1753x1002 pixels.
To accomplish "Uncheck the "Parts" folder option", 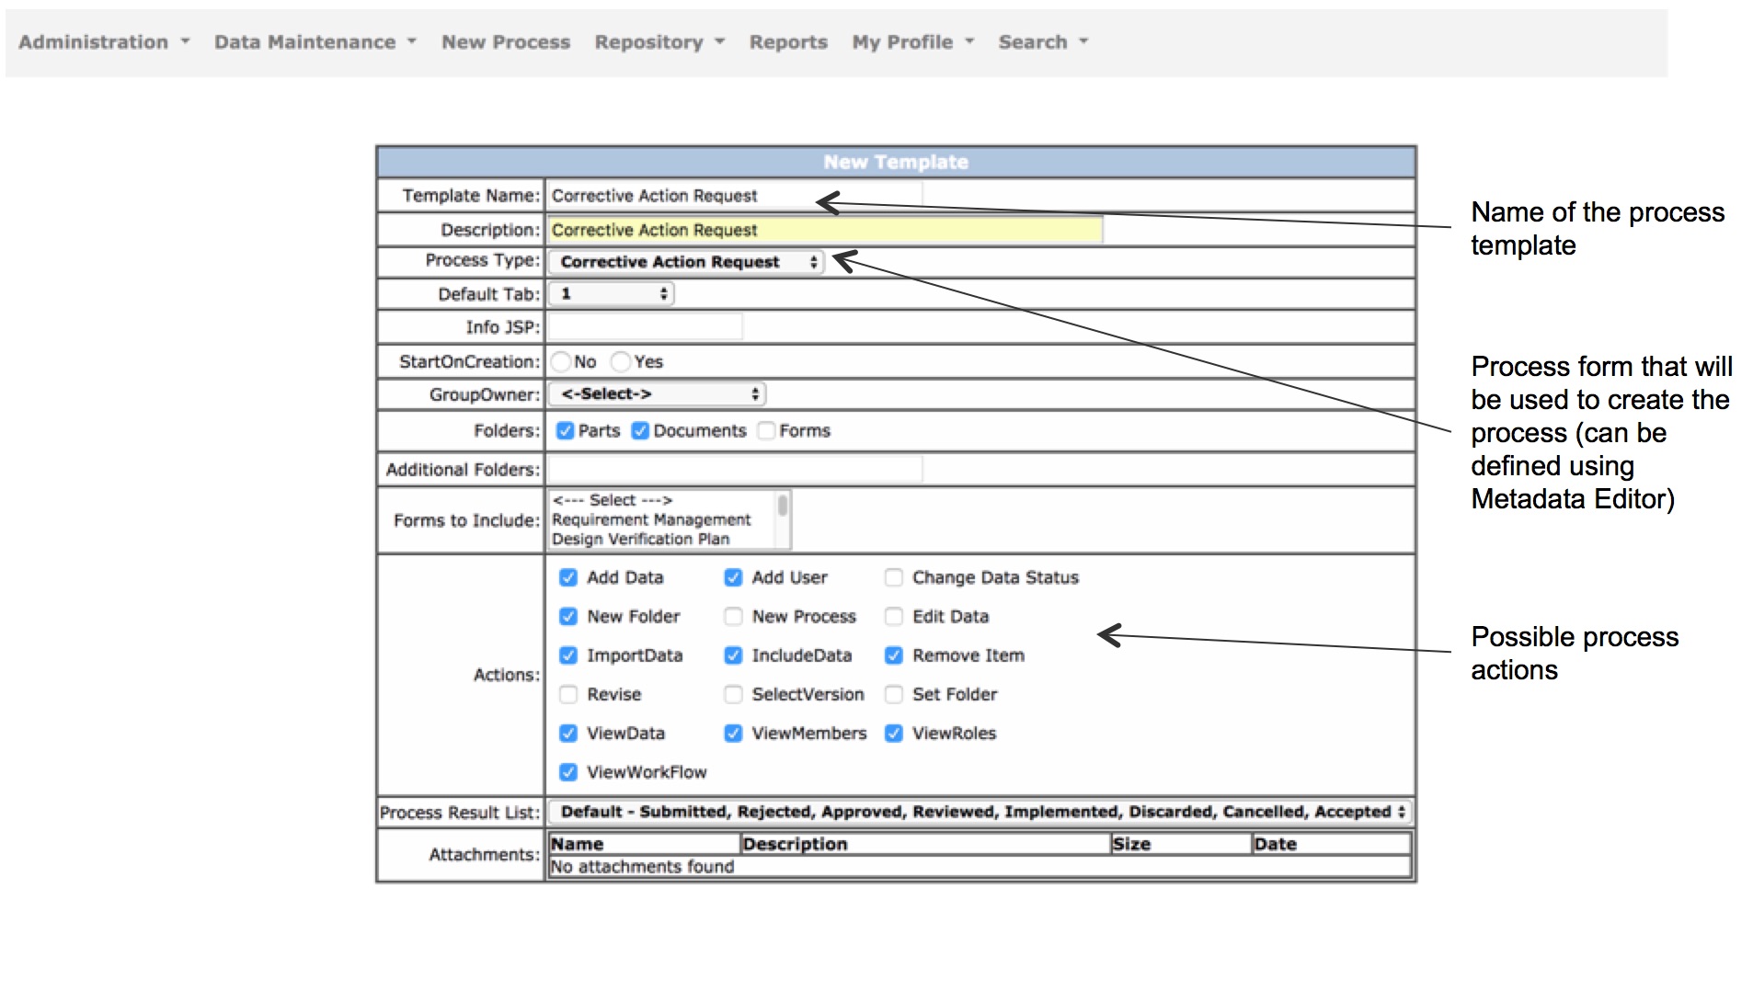I will click(567, 430).
